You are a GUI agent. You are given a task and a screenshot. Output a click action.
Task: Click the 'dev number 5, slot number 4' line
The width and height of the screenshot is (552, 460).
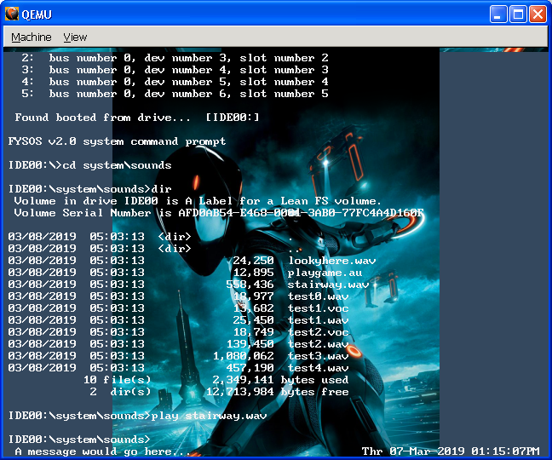pos(175,82)
